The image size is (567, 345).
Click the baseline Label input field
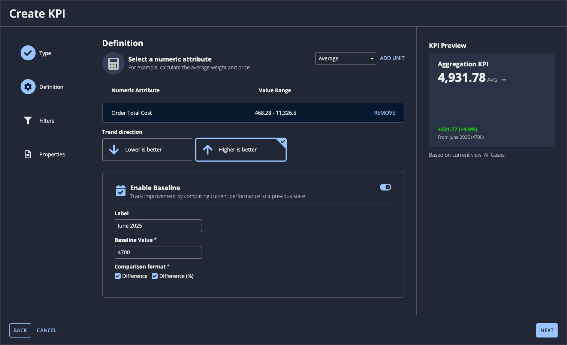(158, 226)
